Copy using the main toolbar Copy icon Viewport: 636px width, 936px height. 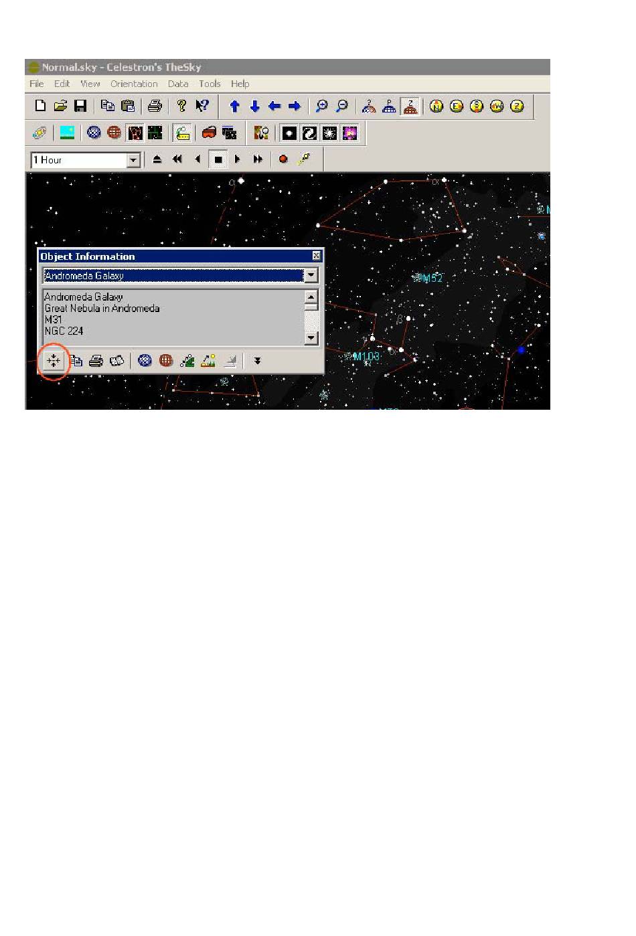click(108, 106)
